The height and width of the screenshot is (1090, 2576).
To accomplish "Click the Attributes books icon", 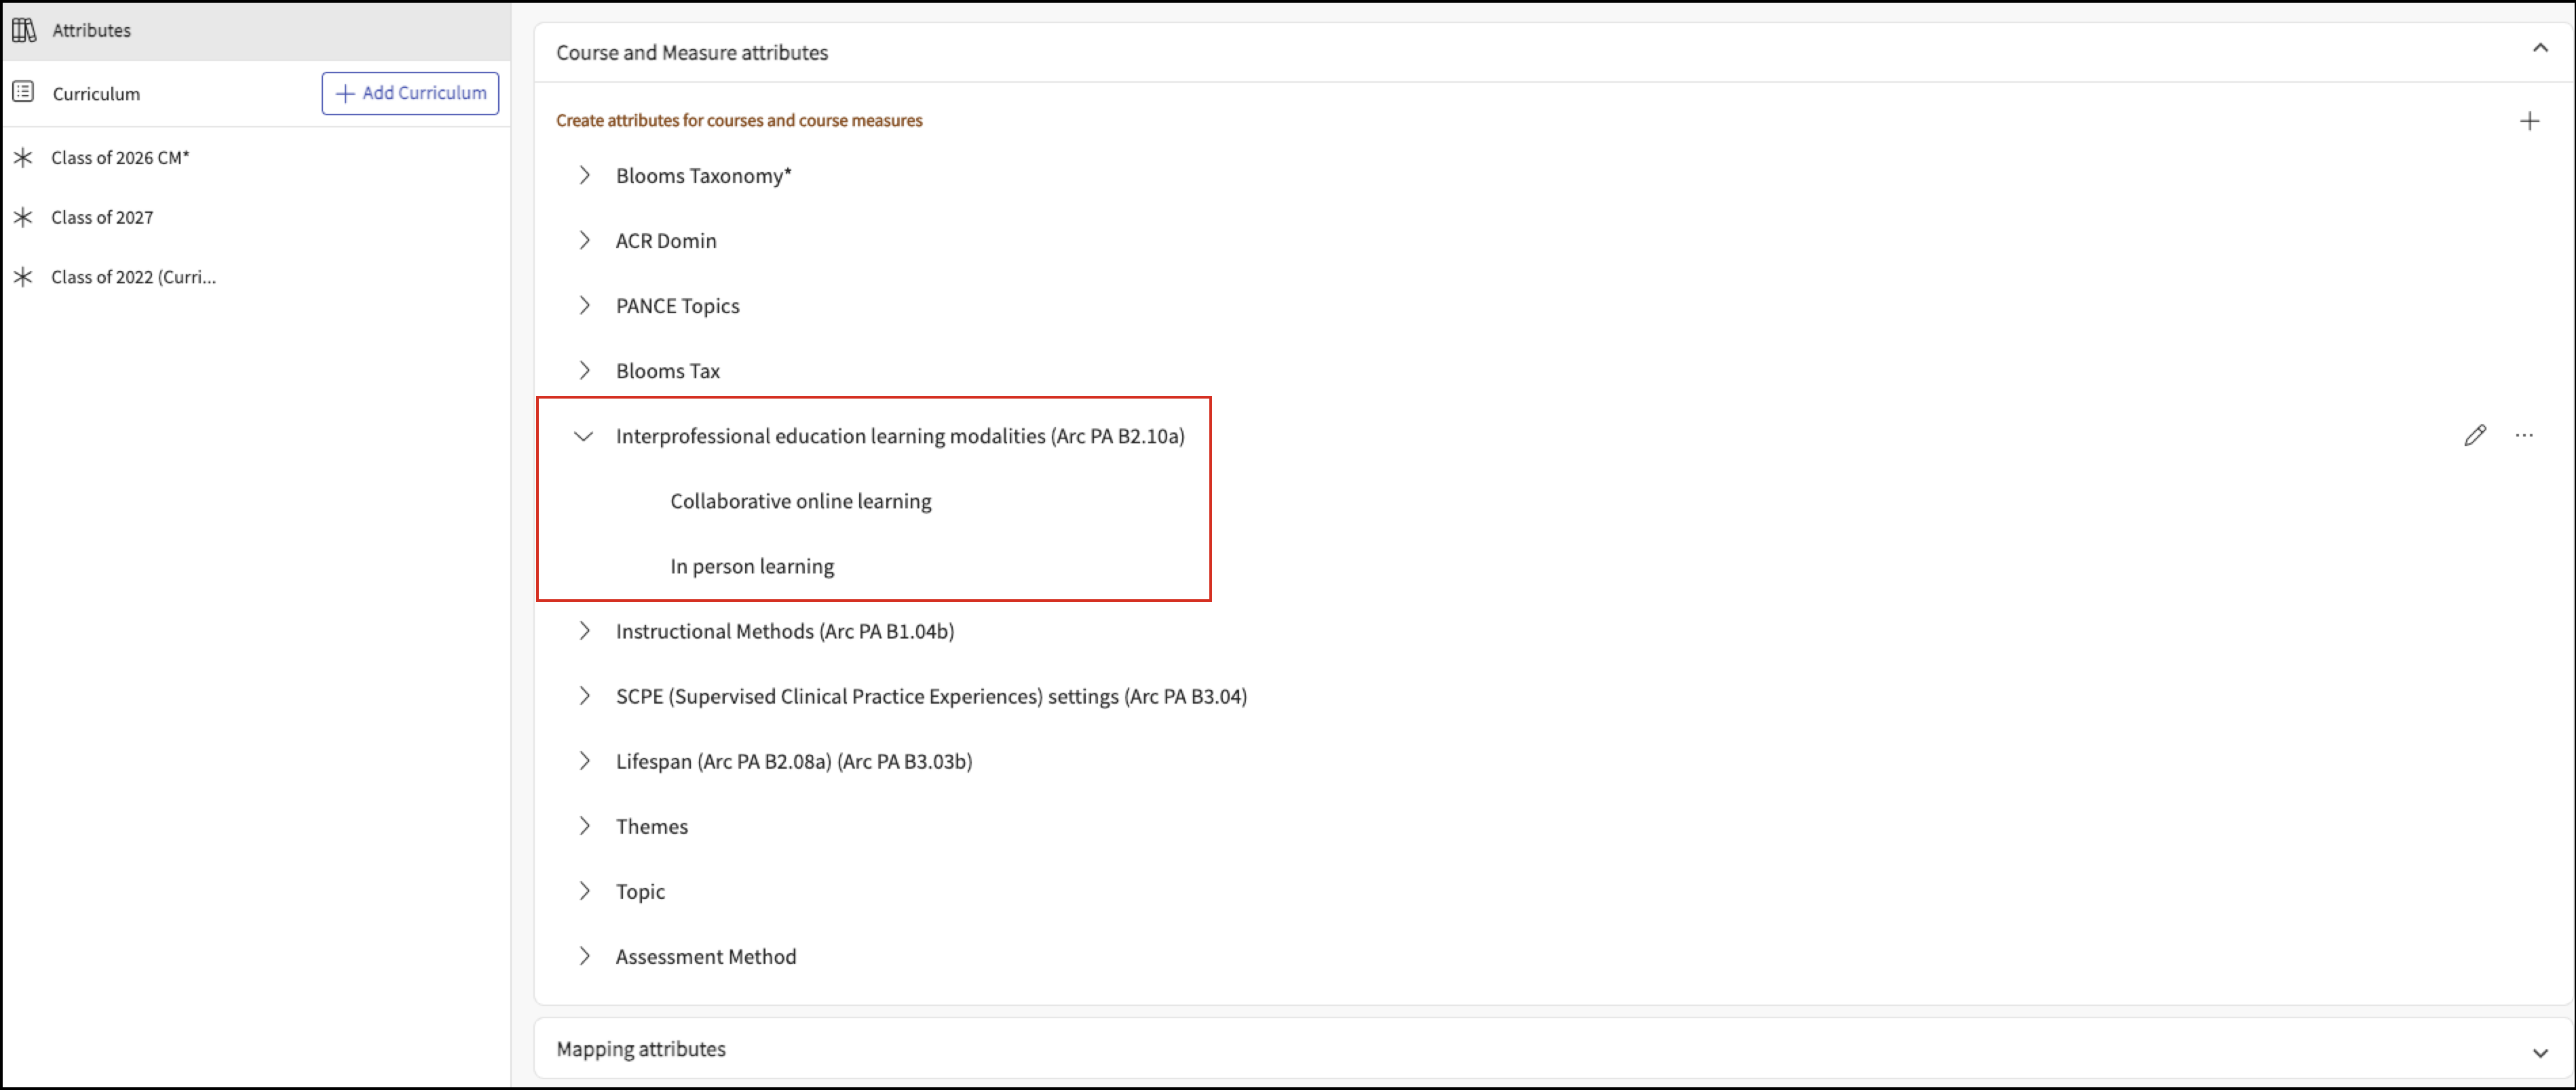I will pyautogui.click(x=24, y=30).
